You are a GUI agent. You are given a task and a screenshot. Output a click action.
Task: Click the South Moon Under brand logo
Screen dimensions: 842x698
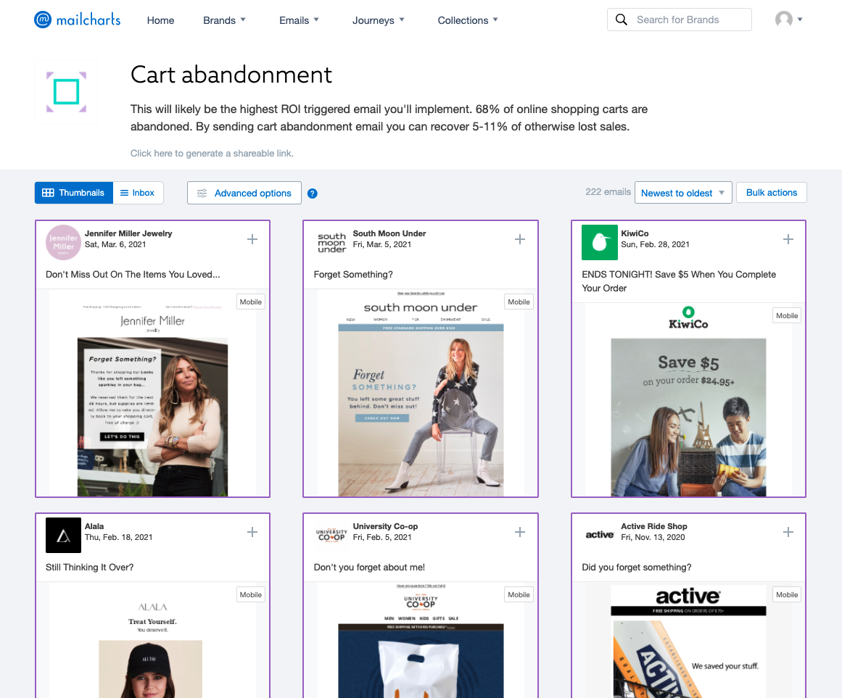tap(331, 243)
